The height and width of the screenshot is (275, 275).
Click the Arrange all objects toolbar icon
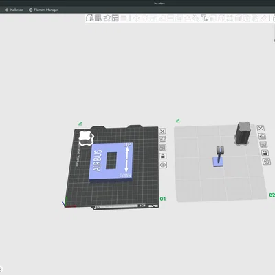coord(115,18)
